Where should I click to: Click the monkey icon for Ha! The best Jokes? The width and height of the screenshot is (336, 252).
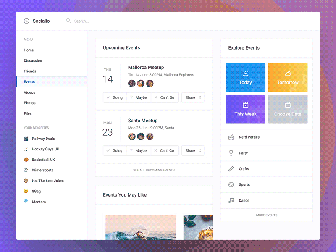click(x=26, y=181)
